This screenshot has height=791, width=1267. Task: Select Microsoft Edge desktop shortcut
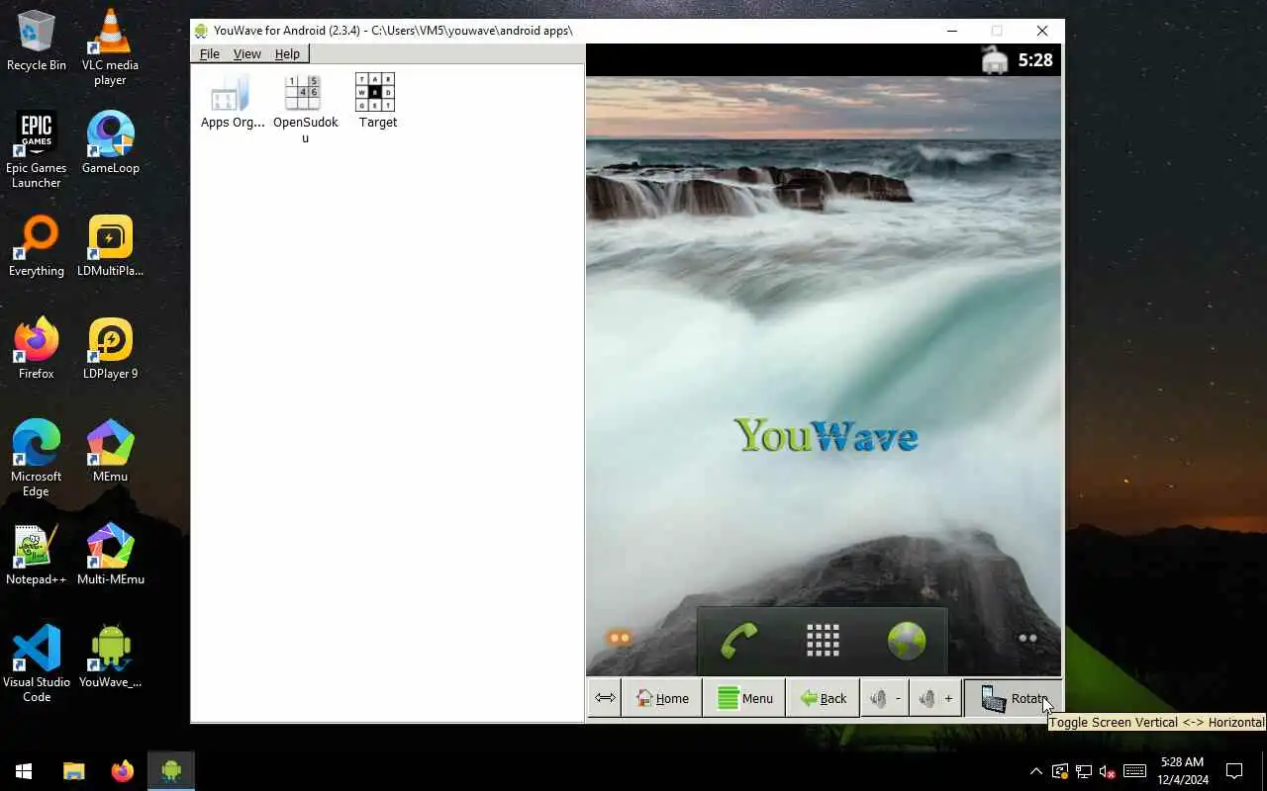(x=37, y=459)
